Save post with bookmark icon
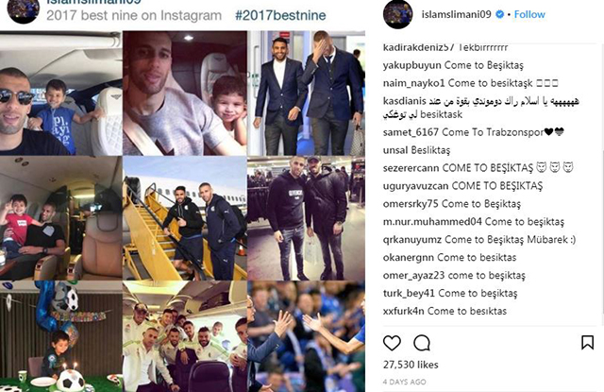 587,342
